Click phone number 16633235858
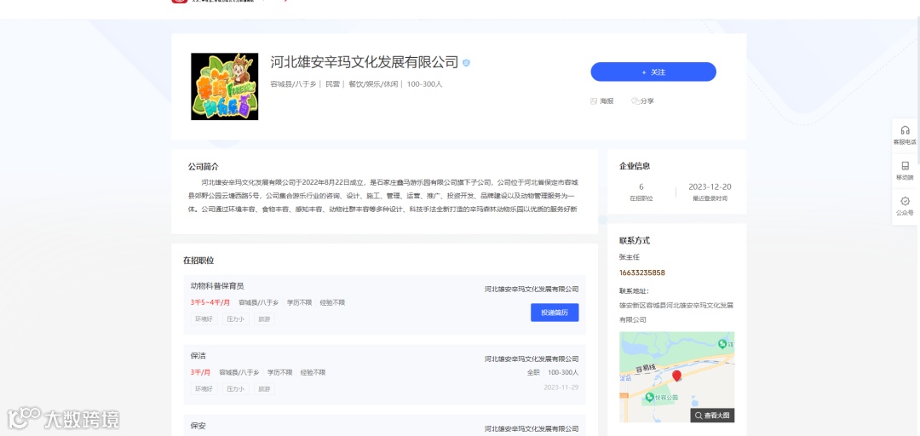The width and height of the screenshot is (920, 436). (642, 272)
